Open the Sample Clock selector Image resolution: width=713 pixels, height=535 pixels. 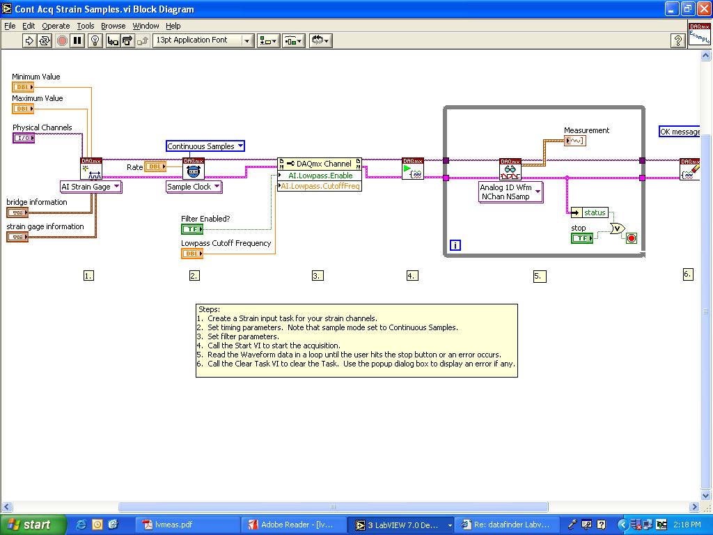[x=194, y=187]
